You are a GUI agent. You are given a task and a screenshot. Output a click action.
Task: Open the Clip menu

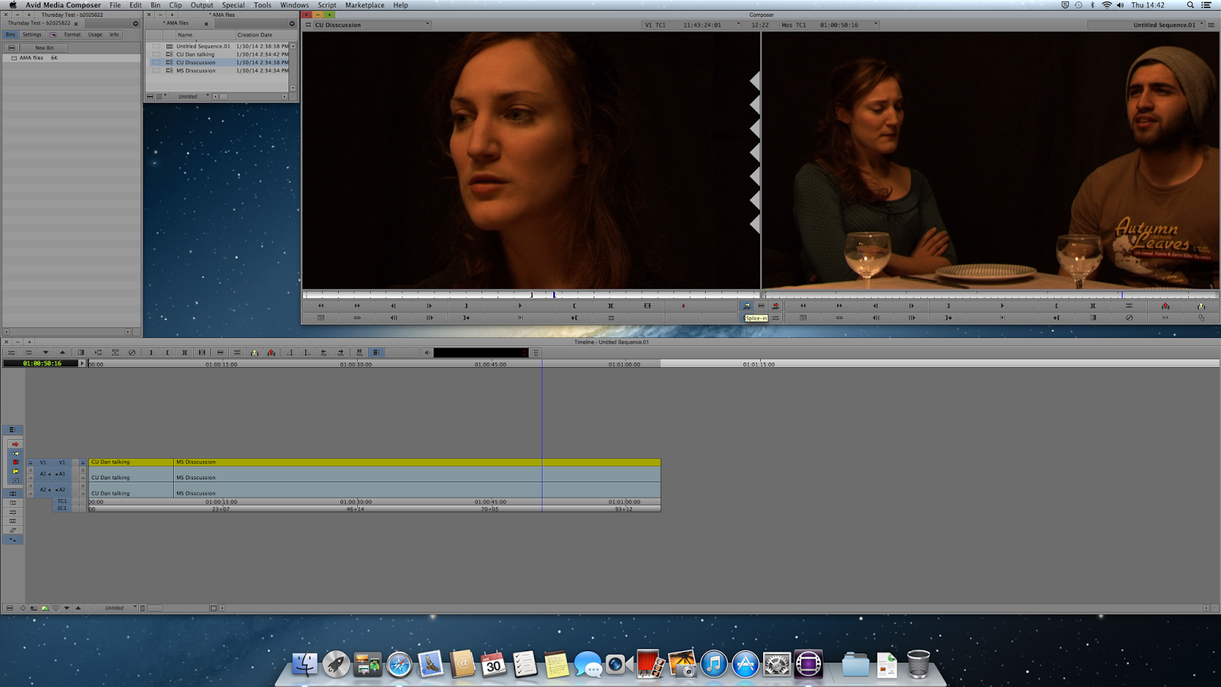(x=176, y=5)
